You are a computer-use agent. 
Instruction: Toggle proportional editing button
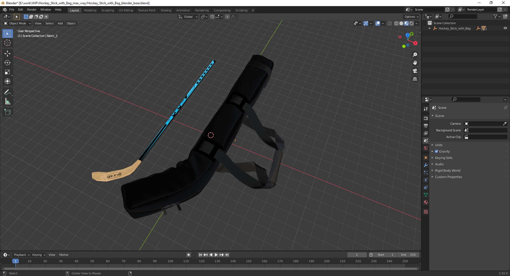[x=227, y=17]
